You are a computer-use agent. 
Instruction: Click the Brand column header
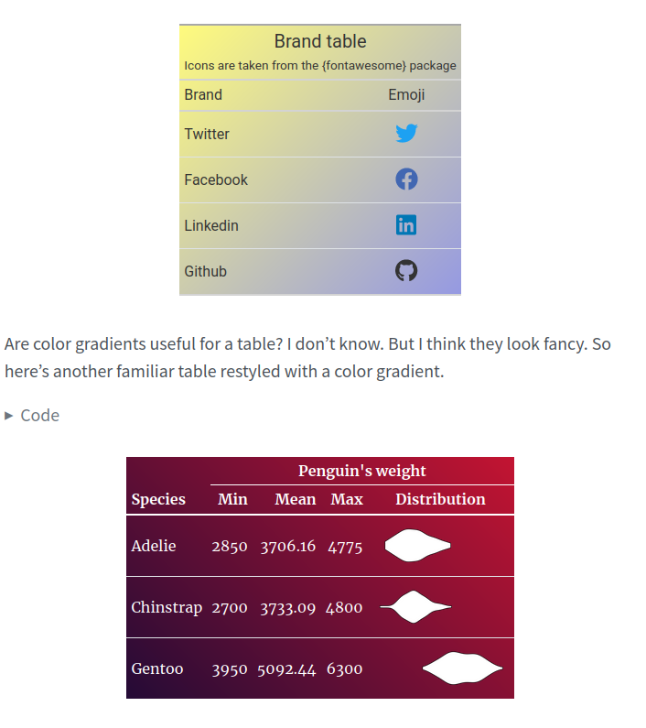203,94
